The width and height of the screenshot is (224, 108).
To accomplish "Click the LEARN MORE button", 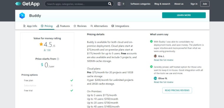I will click(x=184, y=15).
